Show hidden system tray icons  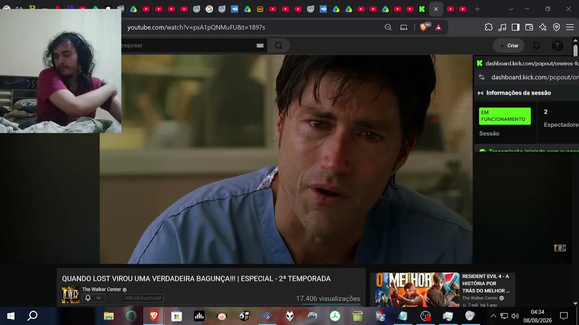pos(493,316)
